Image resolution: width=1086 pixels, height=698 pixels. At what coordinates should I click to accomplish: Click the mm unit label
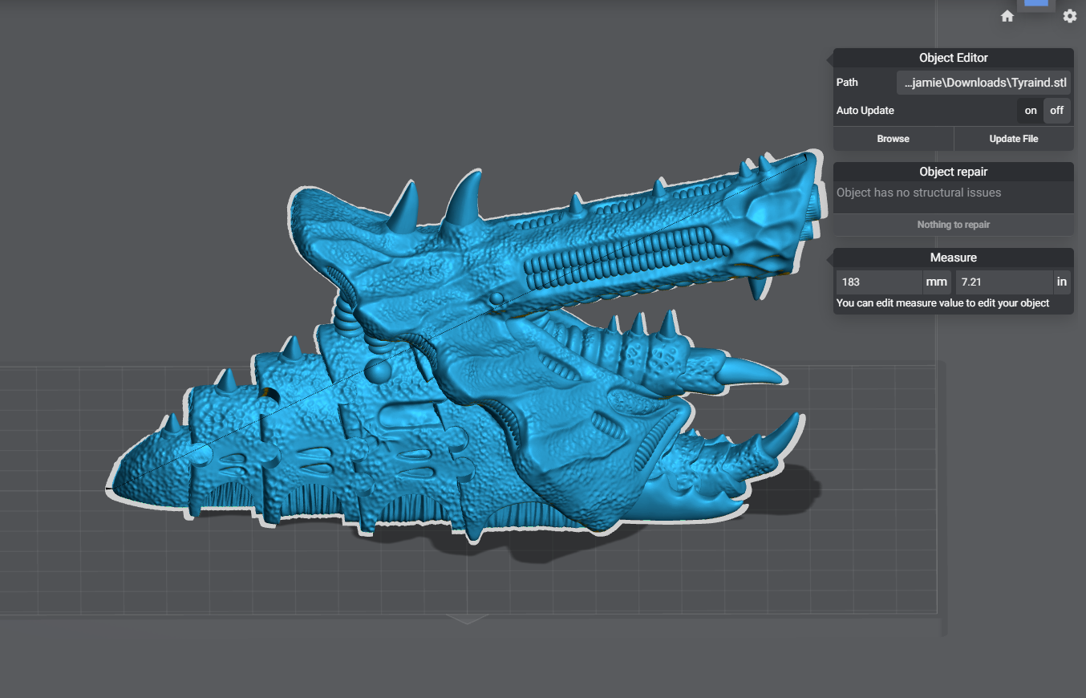click(936, 282)
